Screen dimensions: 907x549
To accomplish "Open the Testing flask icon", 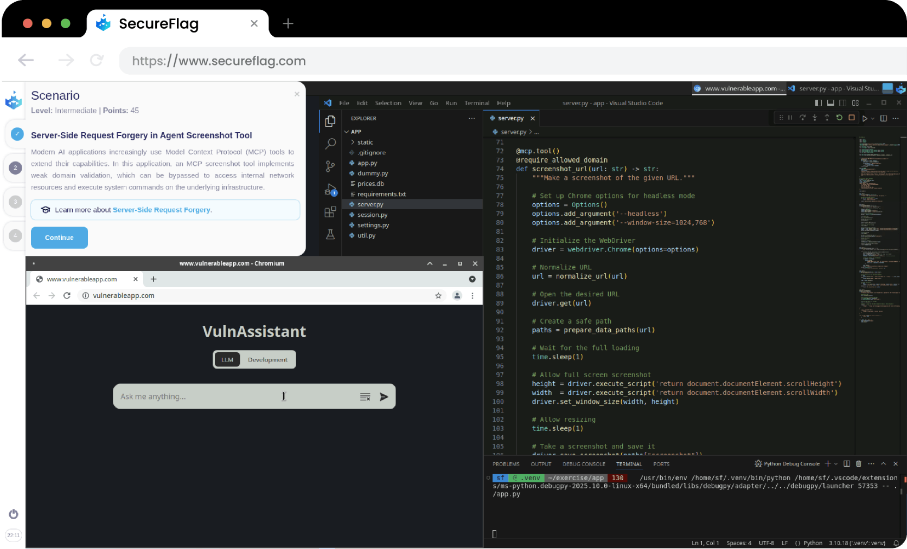I will coord(330,235).
